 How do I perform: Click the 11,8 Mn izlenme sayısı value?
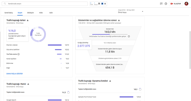(110, 52)
